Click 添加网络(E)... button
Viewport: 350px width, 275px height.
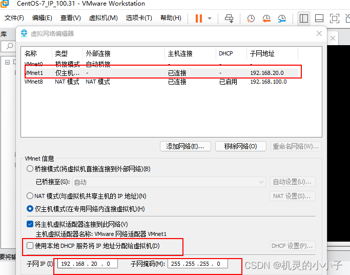point(186,146)
